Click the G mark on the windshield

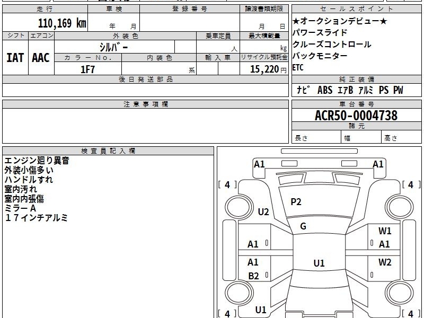click(303, 226)
